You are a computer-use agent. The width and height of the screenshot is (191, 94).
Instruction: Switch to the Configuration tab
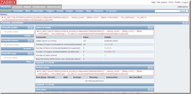[x=39, y=7]
